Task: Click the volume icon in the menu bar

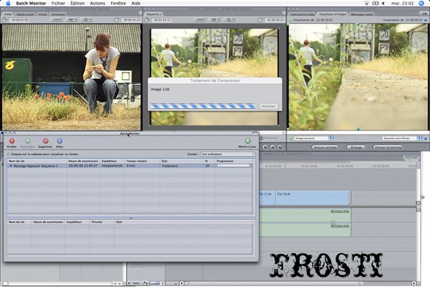Action: pos(383,3)
